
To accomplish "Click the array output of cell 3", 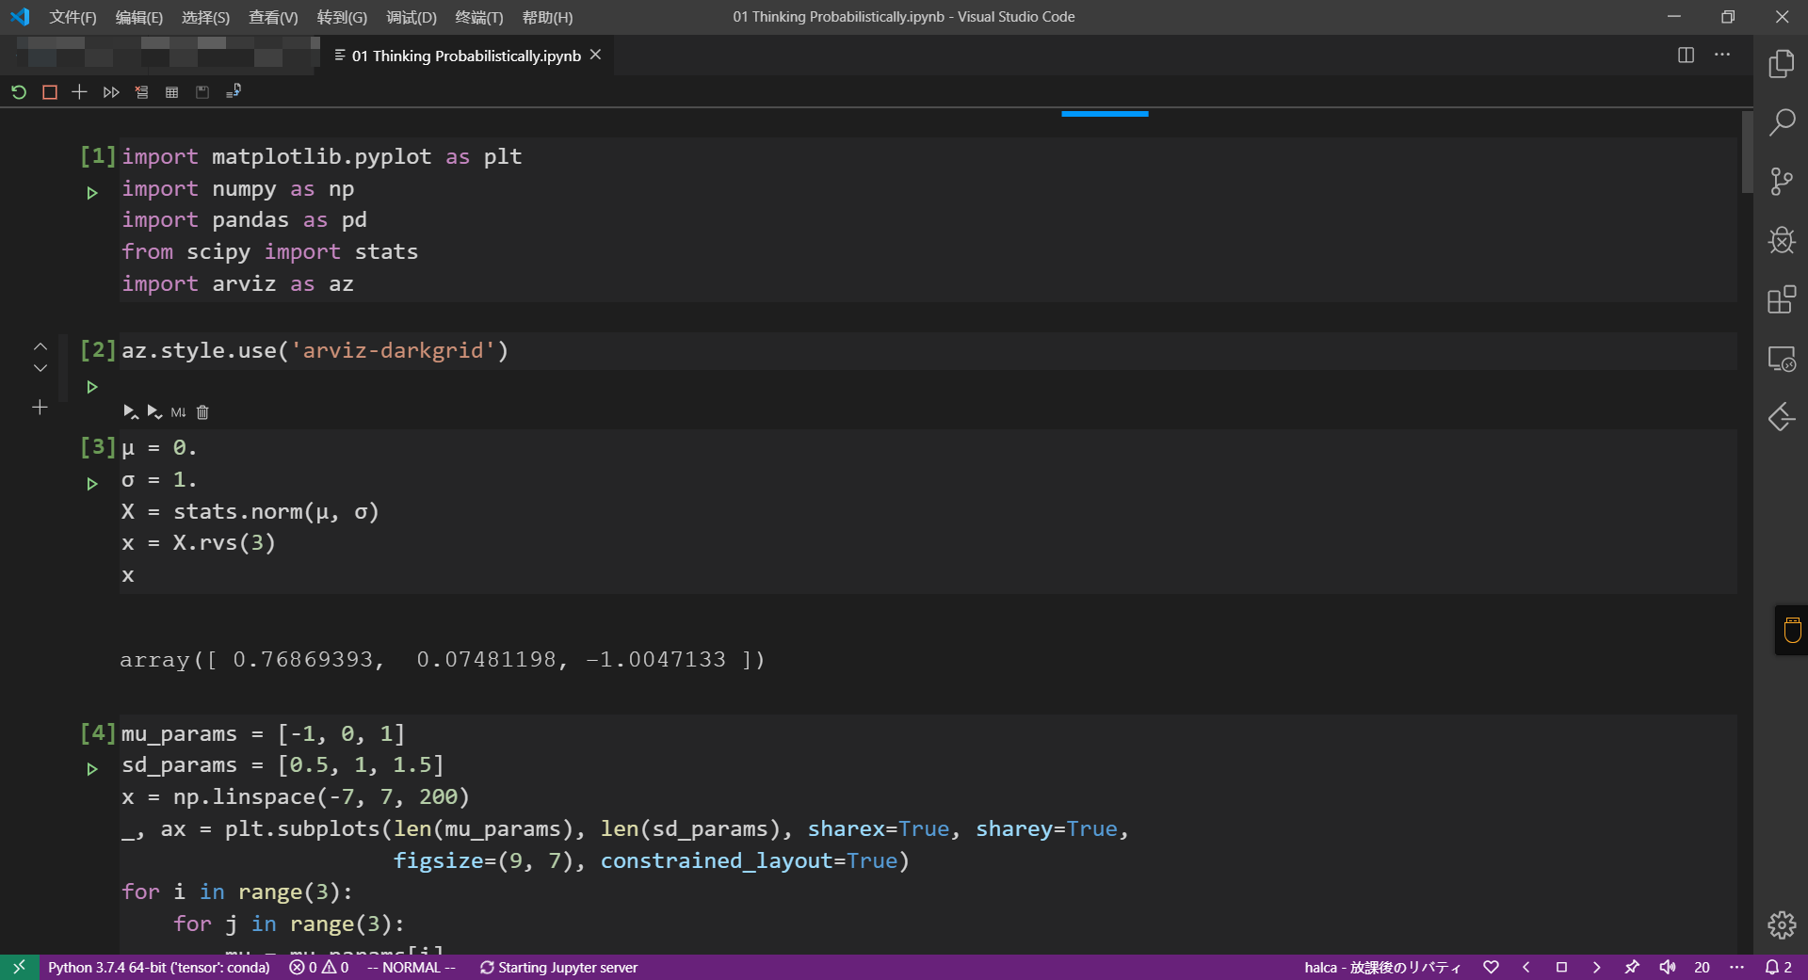I will (x=442, y=659).
